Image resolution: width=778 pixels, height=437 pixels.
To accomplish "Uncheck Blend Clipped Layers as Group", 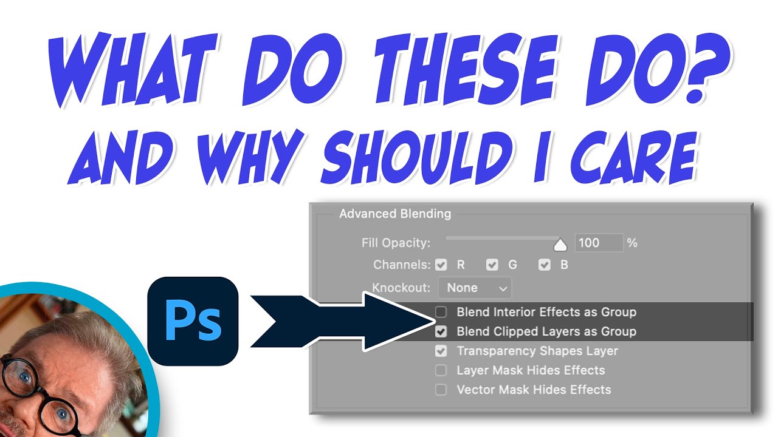I will point(441,332).
